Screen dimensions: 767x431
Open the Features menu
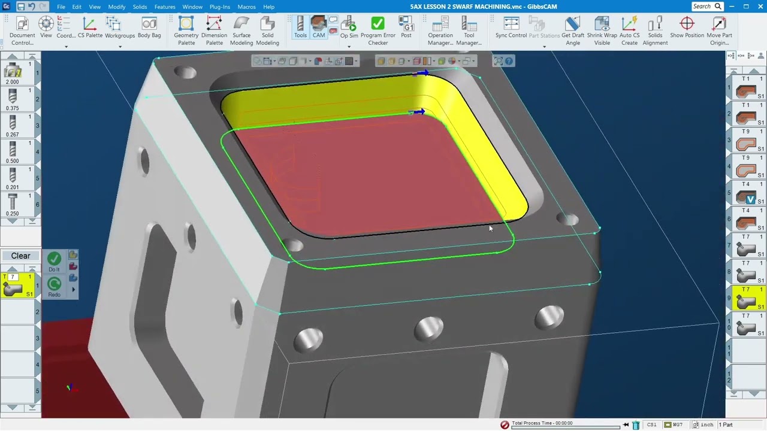point(165,7)
